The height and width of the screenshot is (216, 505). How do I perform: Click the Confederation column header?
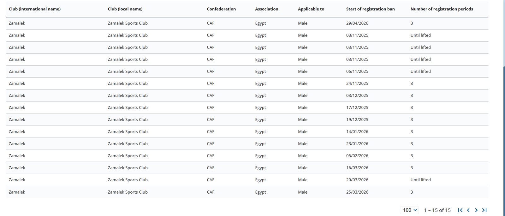(x=221, y=9)
